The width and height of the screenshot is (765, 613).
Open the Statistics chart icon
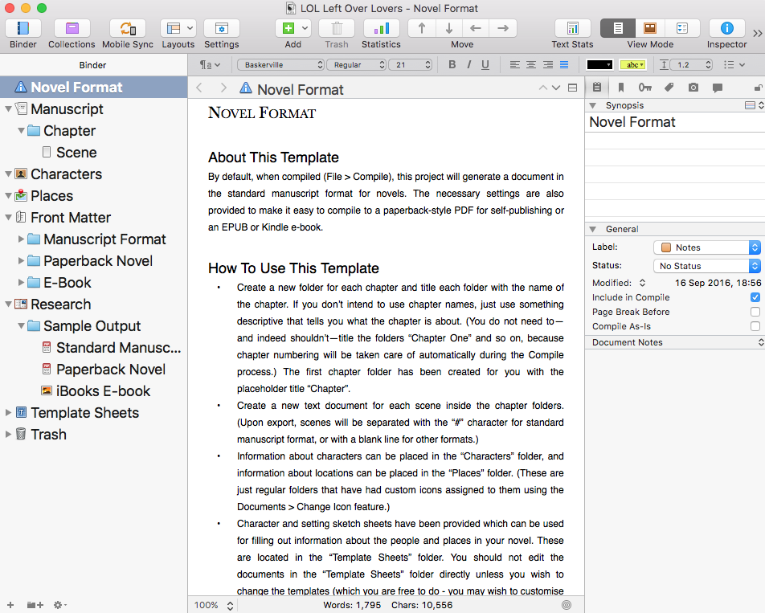(x=381, y=29)
